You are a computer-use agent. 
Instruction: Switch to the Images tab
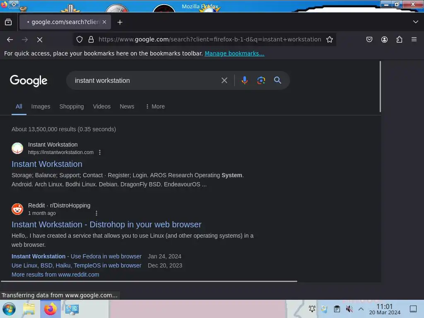click(41, 106)
